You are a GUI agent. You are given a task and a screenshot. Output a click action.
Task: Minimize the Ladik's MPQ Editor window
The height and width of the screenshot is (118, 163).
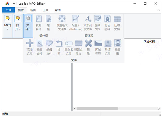coord(135,4)
